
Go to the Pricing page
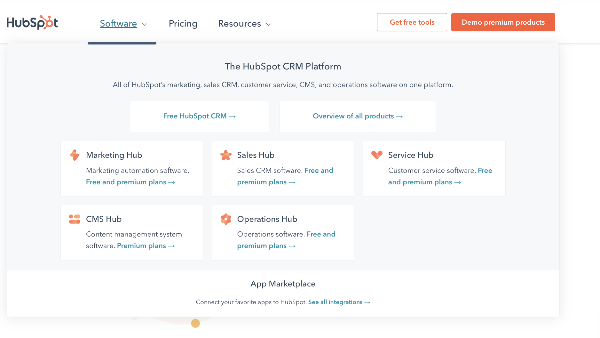(x=183, y=23)
